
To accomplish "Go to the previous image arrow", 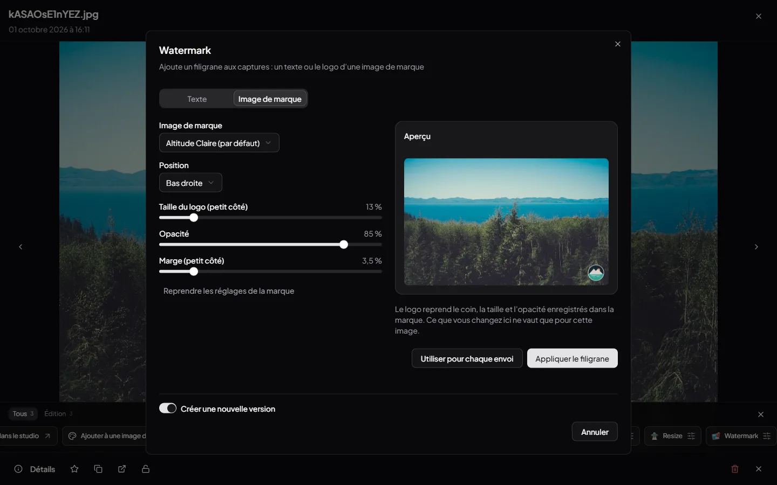I will point(21,247).
